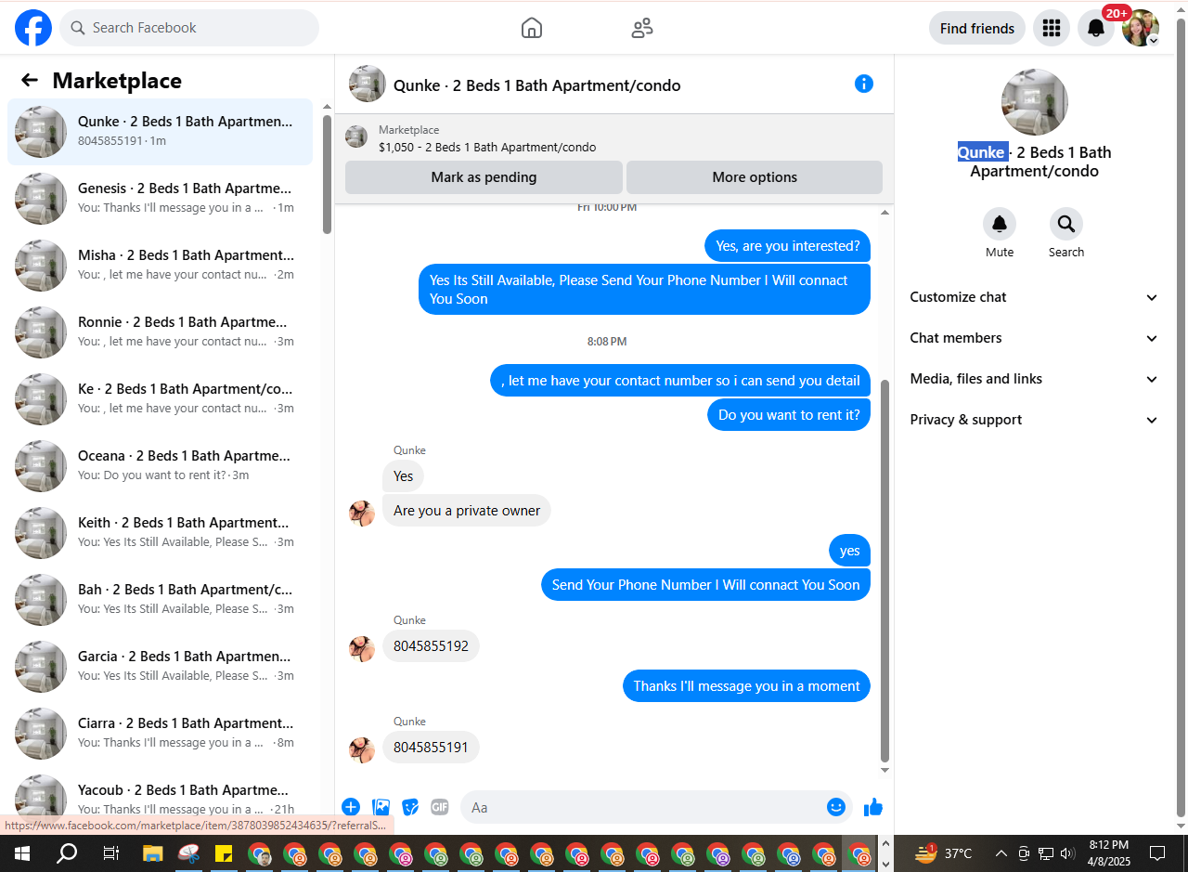Open the apps menu grid icon
This screenshot has height=872, width=1188.
1052,28
